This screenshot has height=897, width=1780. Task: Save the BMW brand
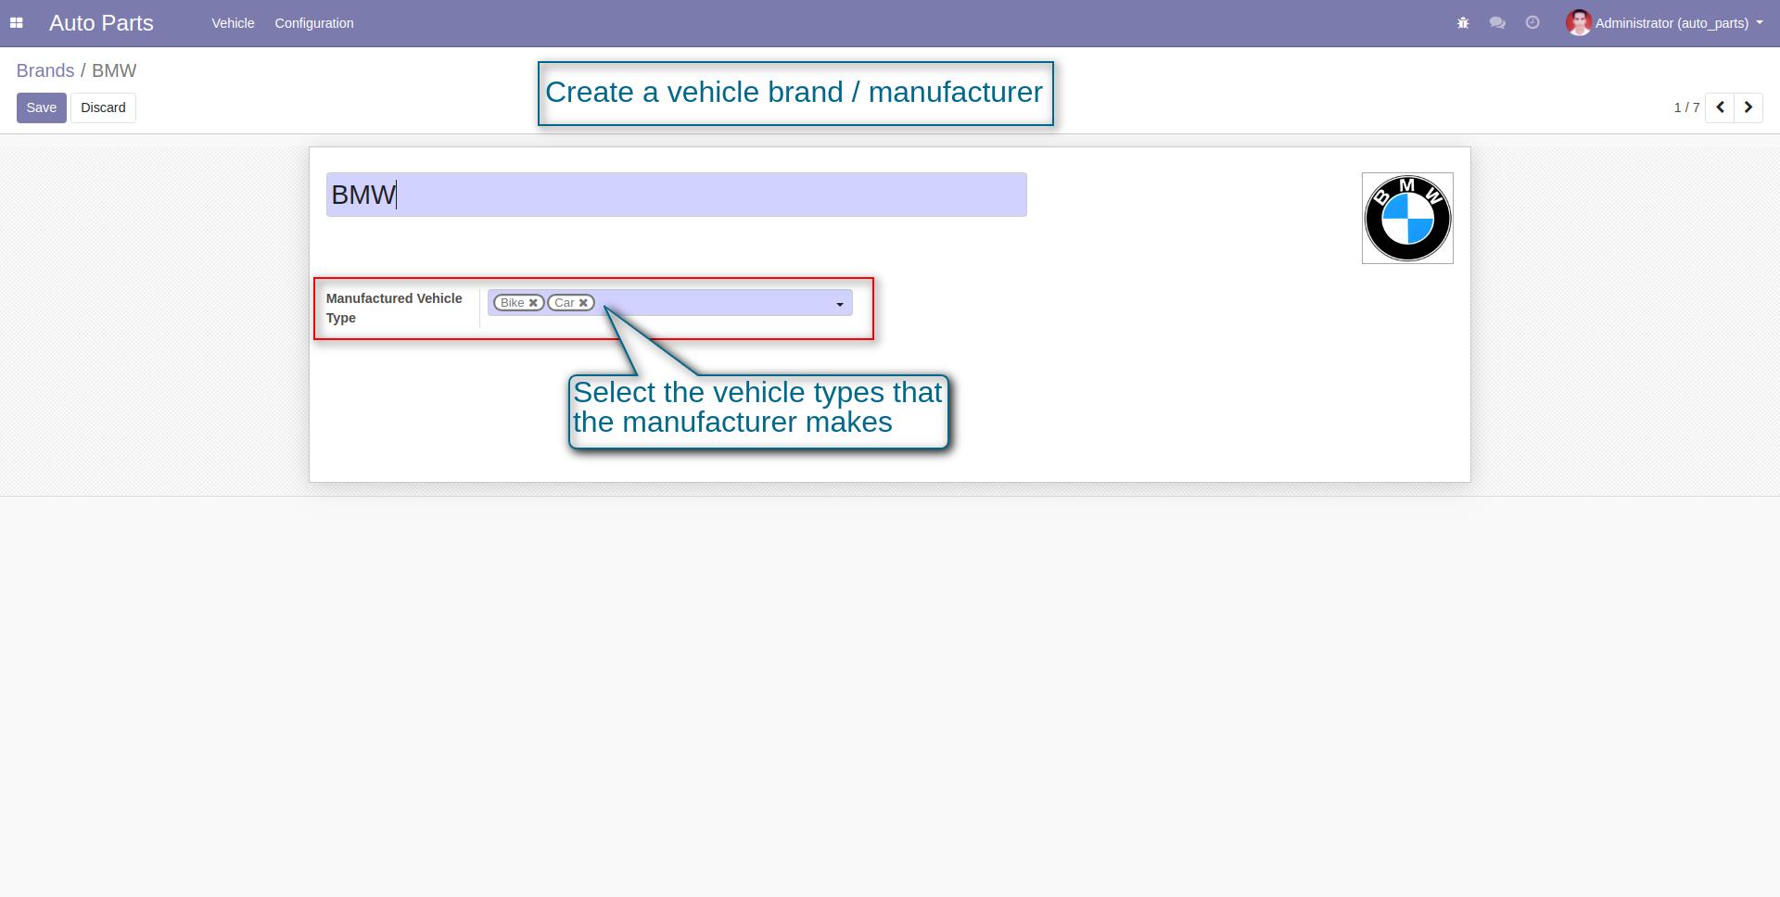point(41,107)
